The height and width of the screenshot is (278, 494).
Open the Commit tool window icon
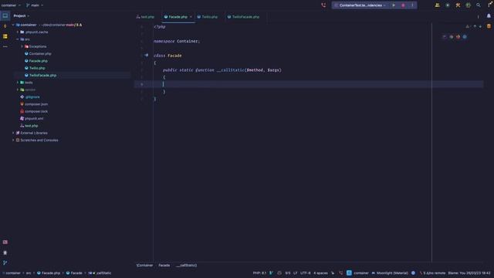[5, 26]
